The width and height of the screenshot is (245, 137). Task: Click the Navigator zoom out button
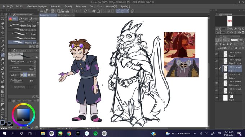pyautogui.click(x=228, y=29)
